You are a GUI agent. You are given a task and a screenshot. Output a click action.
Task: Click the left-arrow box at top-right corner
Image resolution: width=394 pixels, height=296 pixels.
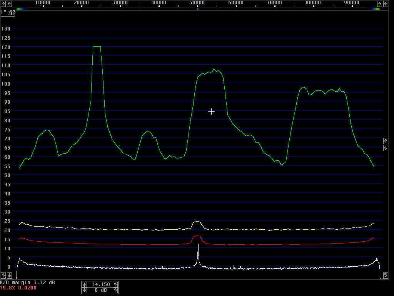point(386,3)
